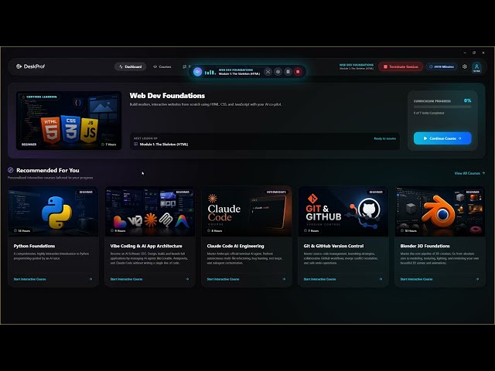
Task: Open the Blender 3D Foundations thumbnail
Action: point(440,211)
